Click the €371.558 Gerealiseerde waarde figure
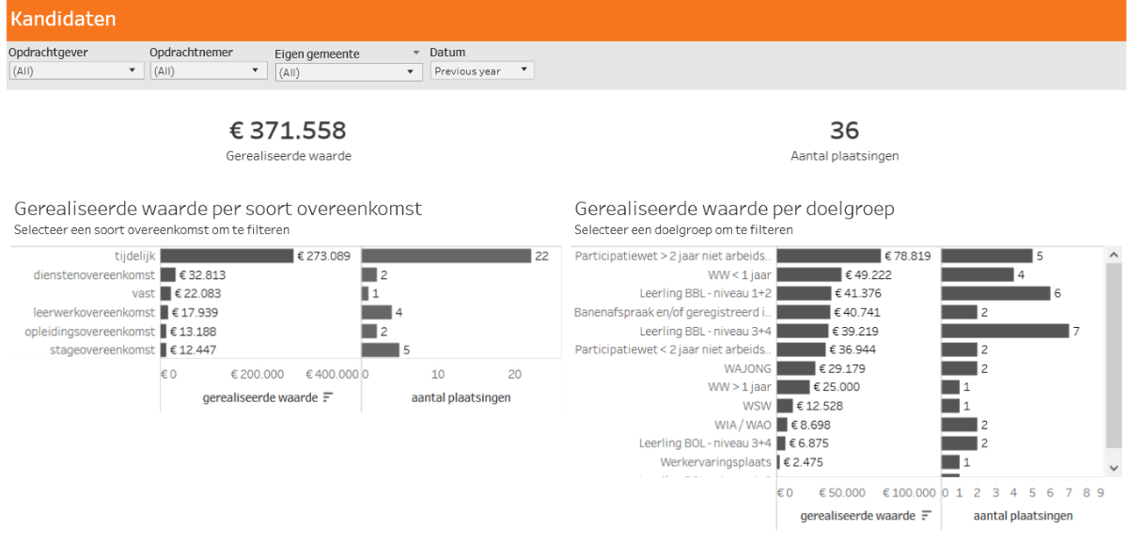 click(x=288, y=131)
